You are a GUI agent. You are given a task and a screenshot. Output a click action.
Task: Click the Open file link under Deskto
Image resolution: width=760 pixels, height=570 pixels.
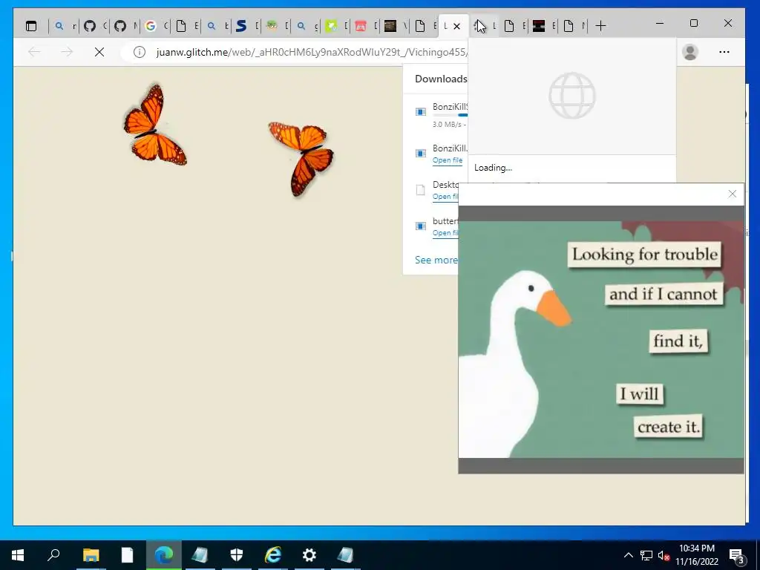[x=445, y=197]
